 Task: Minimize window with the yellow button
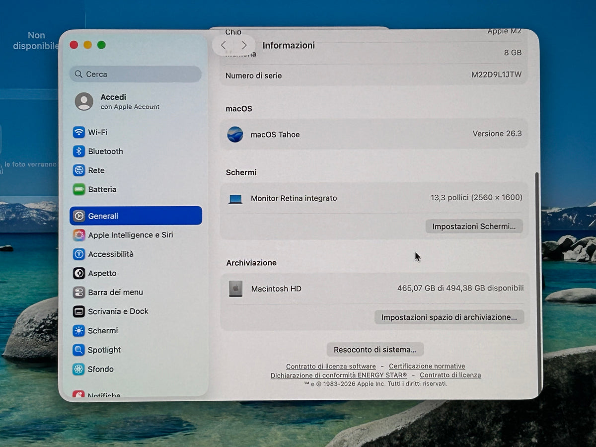point(87,45)
